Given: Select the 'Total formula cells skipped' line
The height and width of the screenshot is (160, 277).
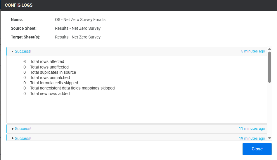Looking at the screenshot, I should (x=51, y=83).
